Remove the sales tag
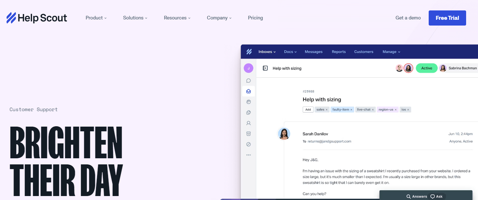Viewport: 478px width, 200px height. (327, 110)
